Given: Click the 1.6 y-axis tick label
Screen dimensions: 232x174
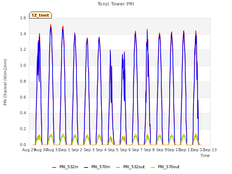Looking at the screenshot, I should (x=23, y=18).
